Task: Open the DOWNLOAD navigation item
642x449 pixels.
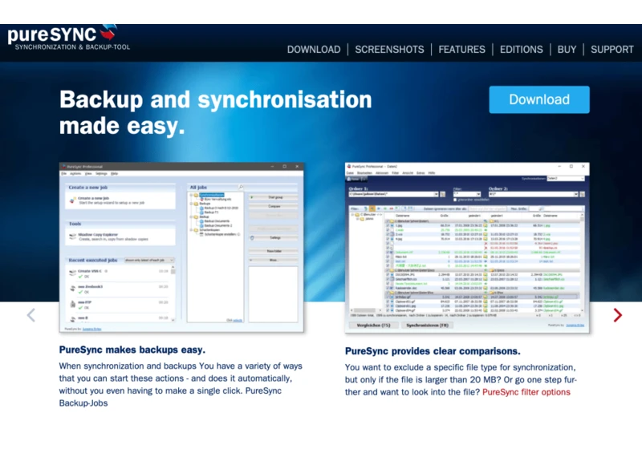Action: tap(314, 50)
